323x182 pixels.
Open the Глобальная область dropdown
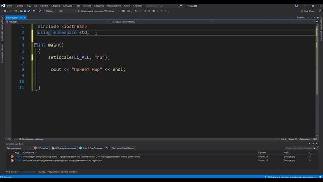pos(161,22)
